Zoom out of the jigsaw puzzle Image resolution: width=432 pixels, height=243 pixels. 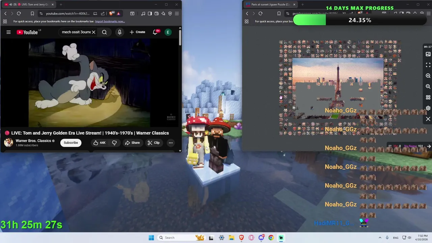(x=428, y=87)
